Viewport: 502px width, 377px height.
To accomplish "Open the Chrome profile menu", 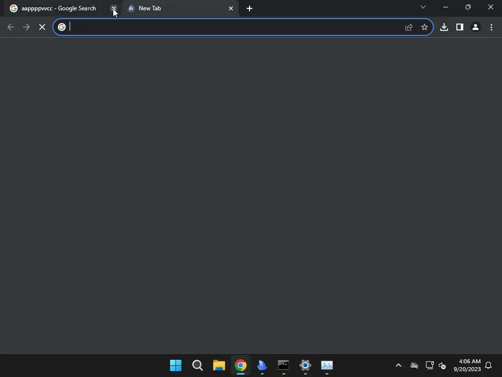I will click(x=476, y=27).
